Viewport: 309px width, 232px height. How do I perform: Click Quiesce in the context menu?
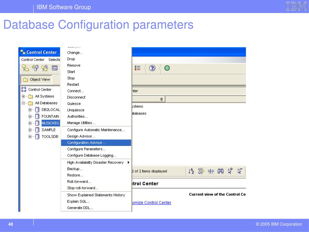coord(96,104)
